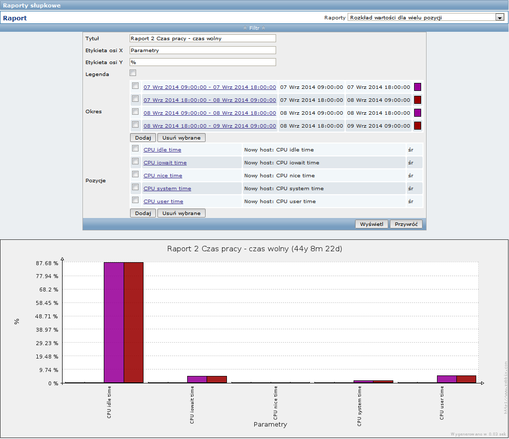Click the red CPU idle time bar
The width and height of the screenshot is (509, 439).
coord(134,322)
